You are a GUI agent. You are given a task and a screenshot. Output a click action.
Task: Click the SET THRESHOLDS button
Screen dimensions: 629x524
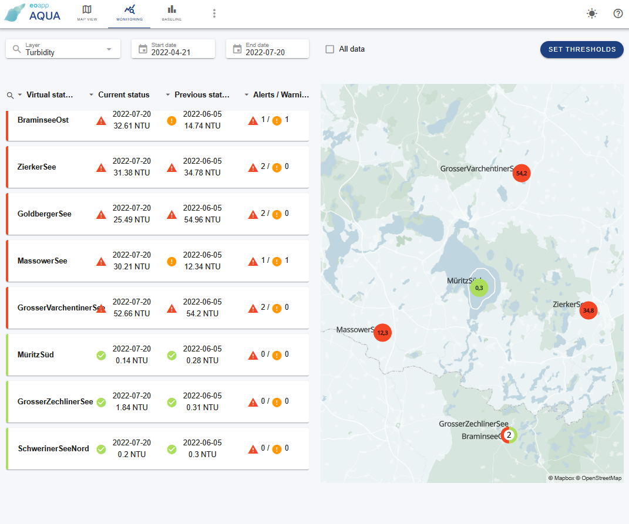(581, 49)
